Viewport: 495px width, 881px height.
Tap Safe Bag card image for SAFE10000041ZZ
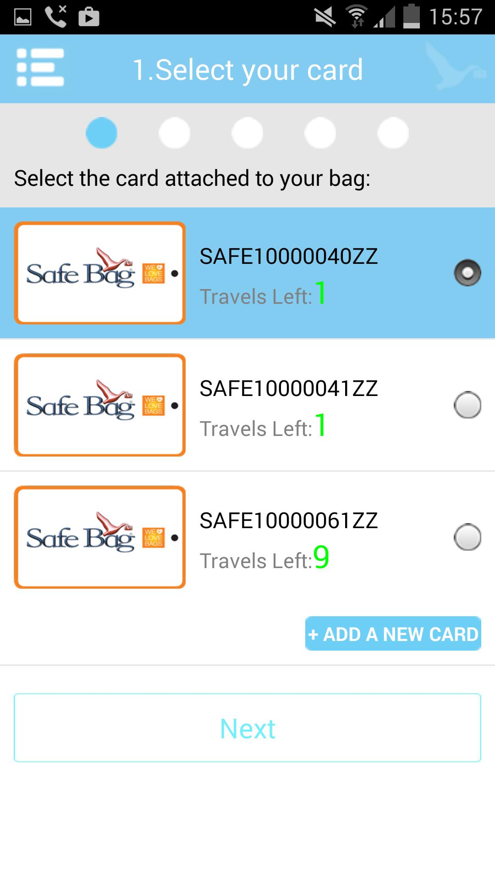(x=100, y=405)
